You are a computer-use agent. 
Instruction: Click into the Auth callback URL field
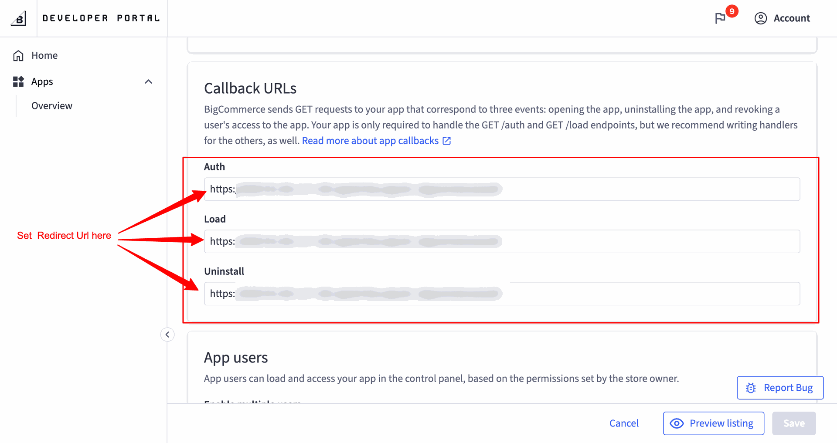tap(502, 189)
